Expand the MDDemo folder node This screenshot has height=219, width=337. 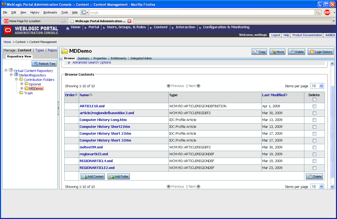click(x=22, y=88)
